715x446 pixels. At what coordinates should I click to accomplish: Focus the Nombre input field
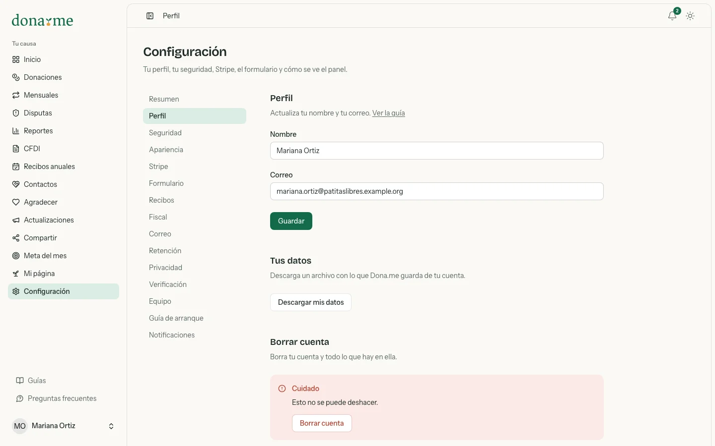(437, 151)
